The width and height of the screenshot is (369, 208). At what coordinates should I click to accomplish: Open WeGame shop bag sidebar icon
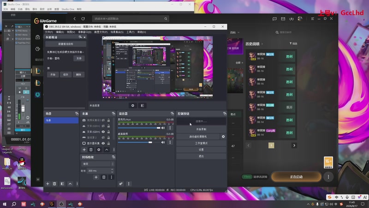point(38,37)
